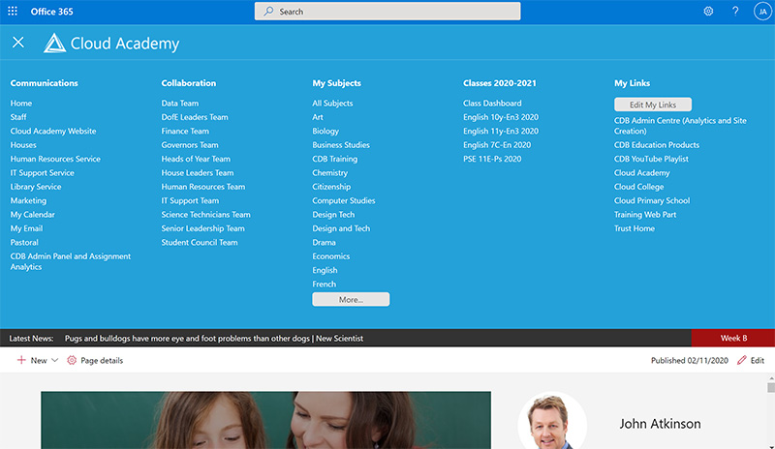Open the JA account avatar menu

[x=762, y=12]
